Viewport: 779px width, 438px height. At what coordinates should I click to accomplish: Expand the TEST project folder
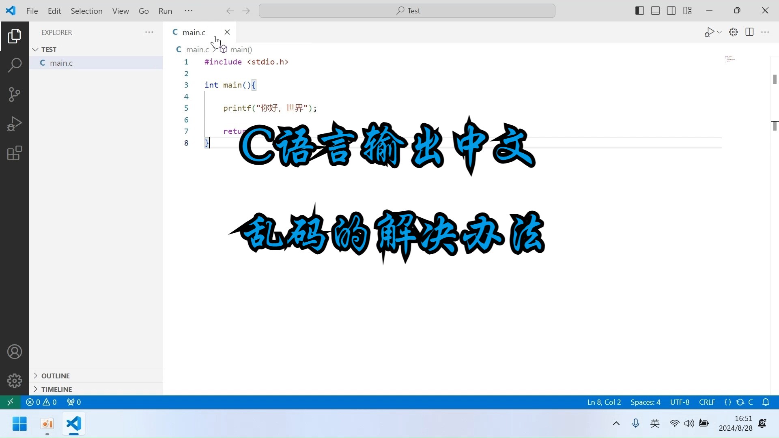(x=36, y=49)
